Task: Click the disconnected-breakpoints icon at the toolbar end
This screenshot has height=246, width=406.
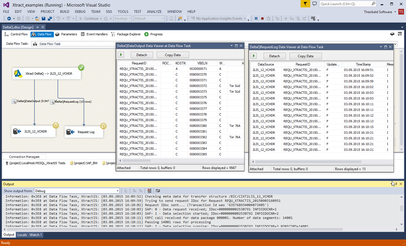Action: (313, 19)
